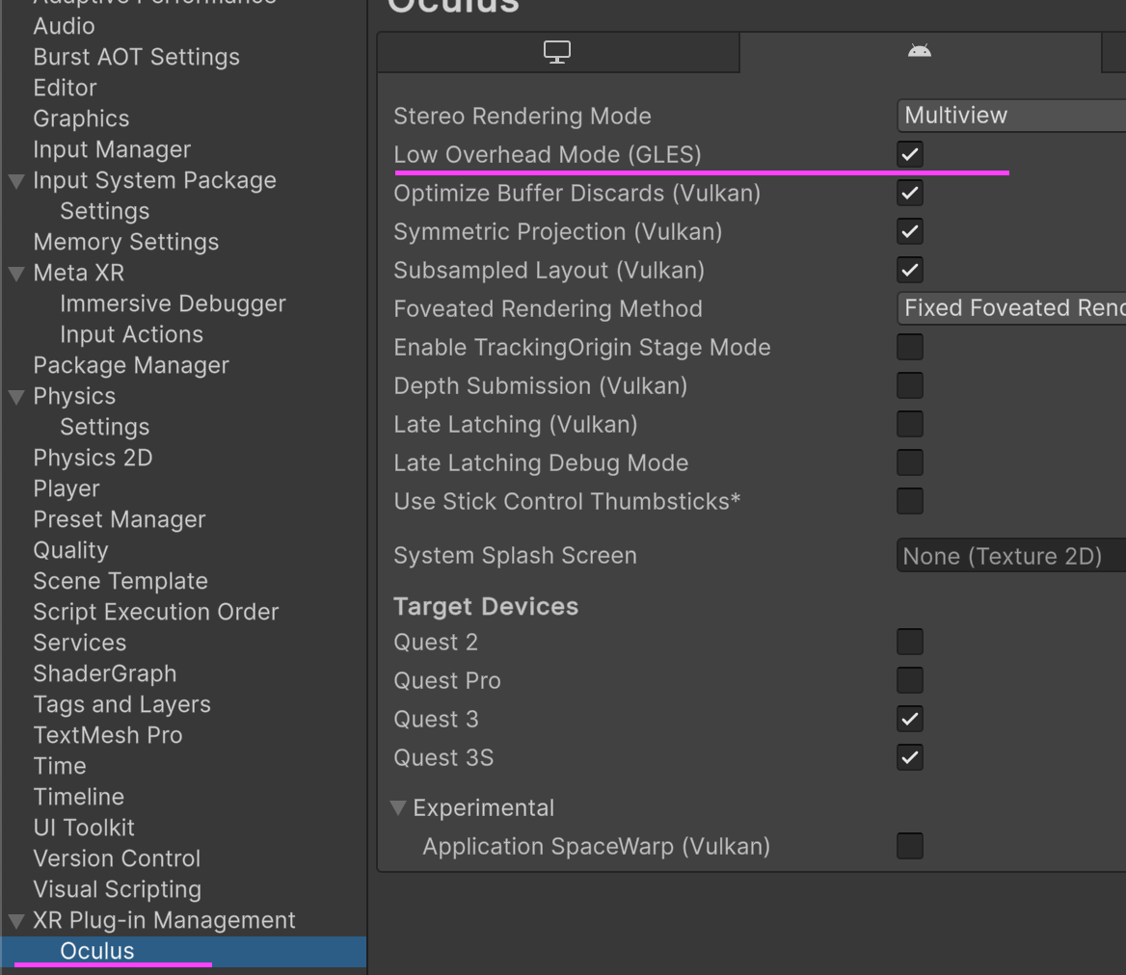The height and width of the screenshot is (975, 1126).
Task: Open Graphics settings
Action: (x=81, y=119)
